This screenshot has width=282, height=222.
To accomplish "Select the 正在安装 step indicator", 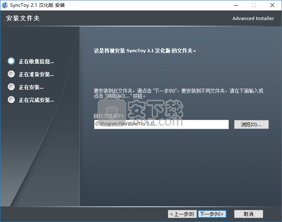I will tap(11, 87).
